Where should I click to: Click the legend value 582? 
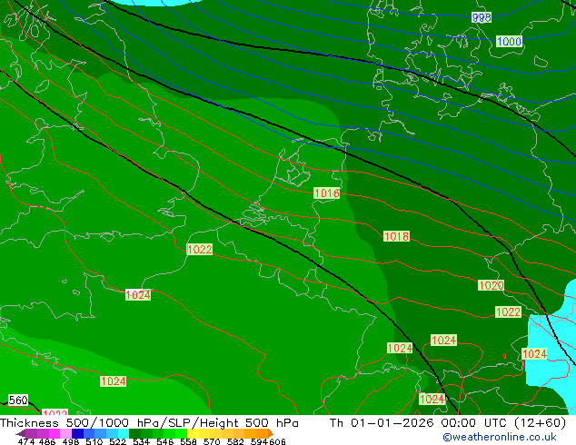tap(235, 441)
